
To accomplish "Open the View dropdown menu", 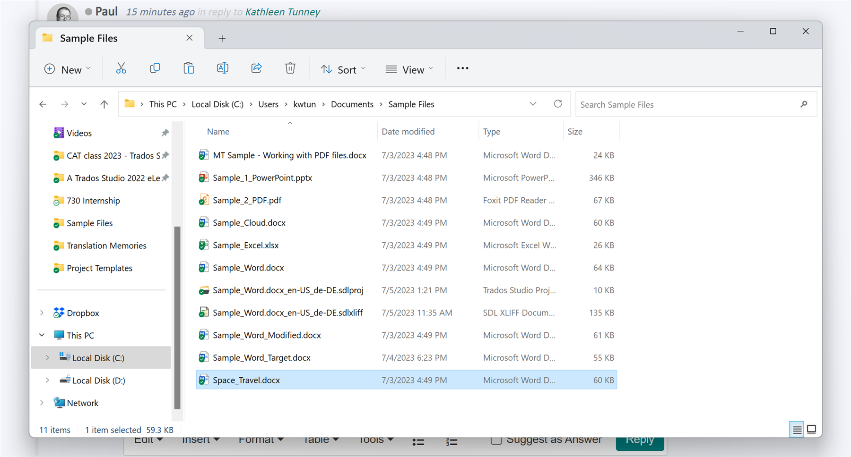I will (x=409, y=69).
